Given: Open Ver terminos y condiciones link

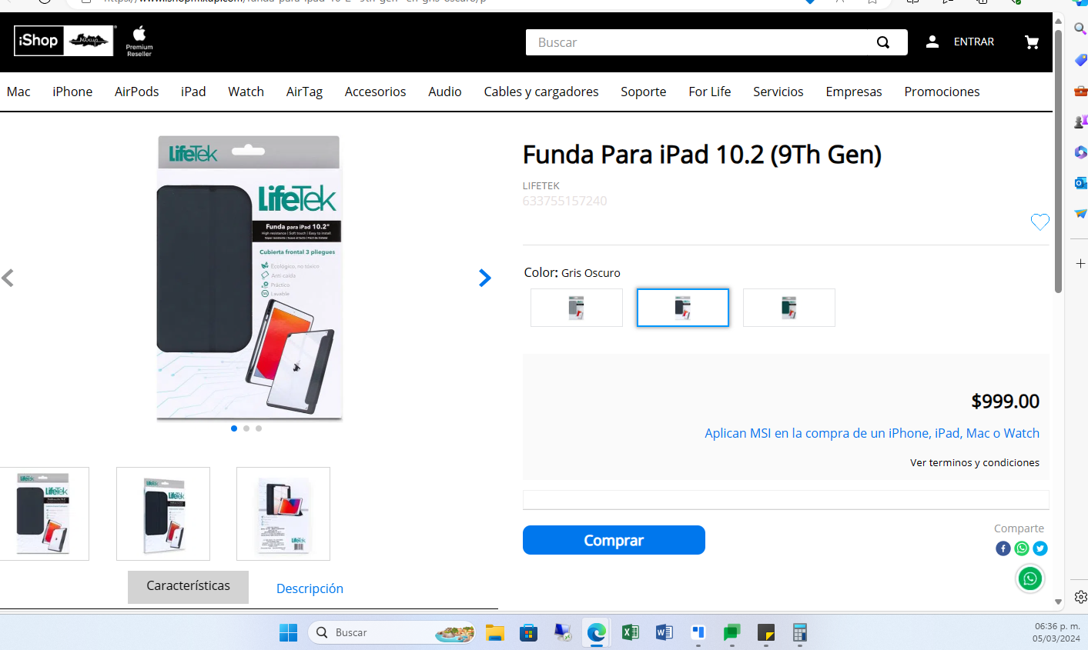Looking at the screenshot, I should click(x=975, y=462).
